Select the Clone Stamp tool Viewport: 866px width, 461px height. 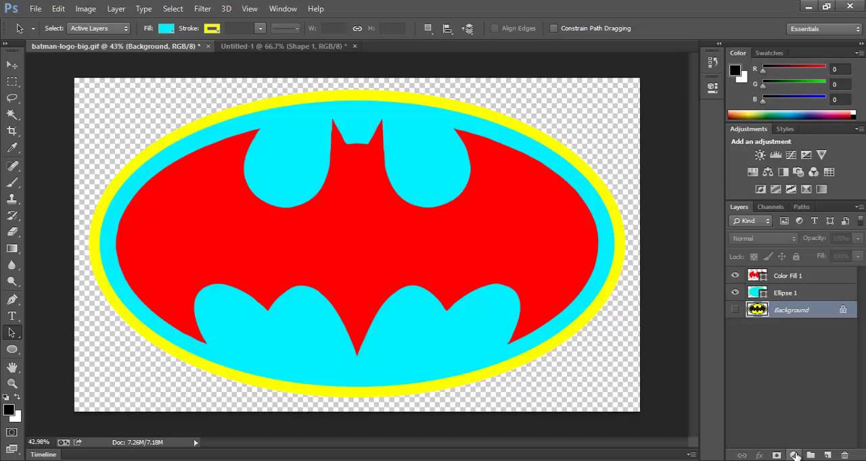[x=12, y=199]
